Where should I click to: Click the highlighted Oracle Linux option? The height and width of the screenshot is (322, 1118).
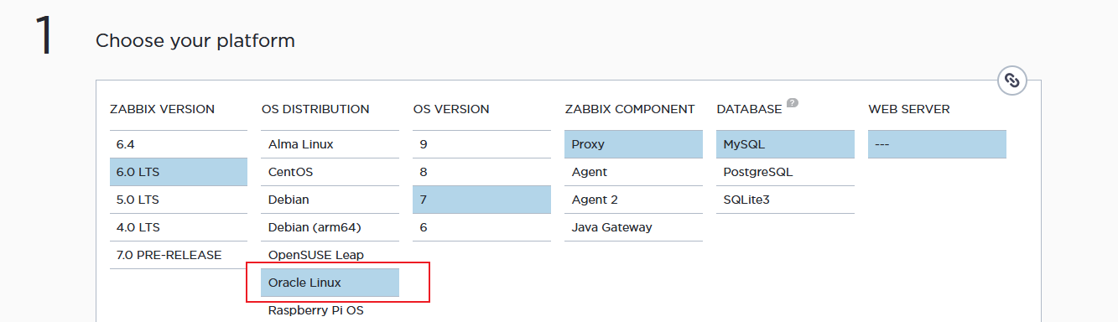click(330, 283)
